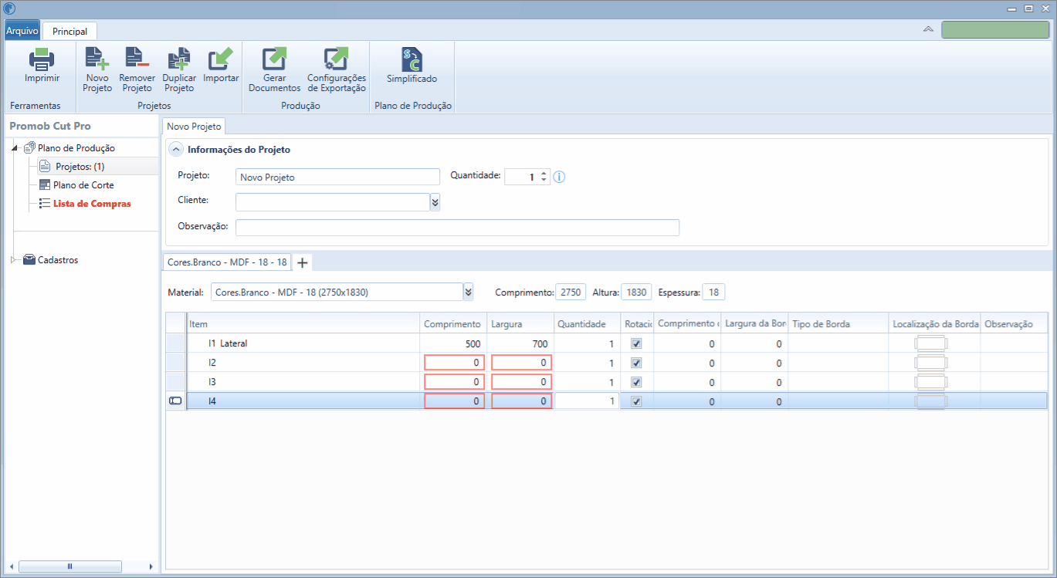Increase the Quantidade stepper value
Viewport: 1057px width, 578px height.
(x=544, y=173)
